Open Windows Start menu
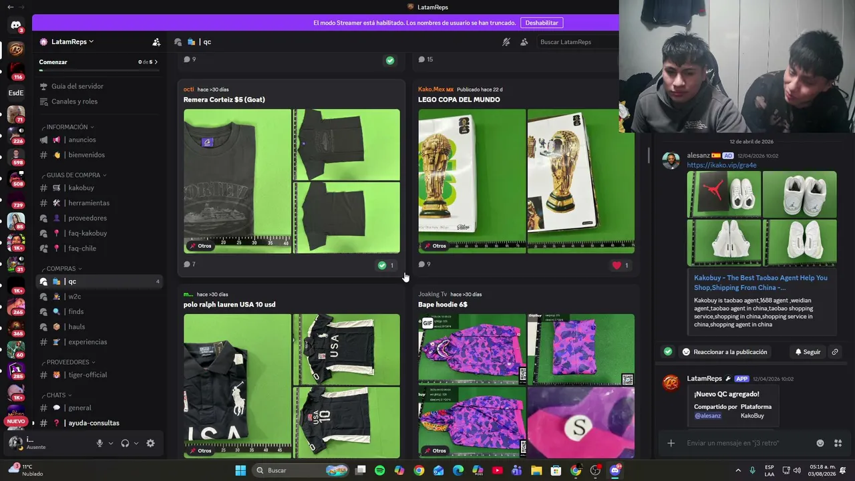Viewport: 855px width, 481px height. 240,470
